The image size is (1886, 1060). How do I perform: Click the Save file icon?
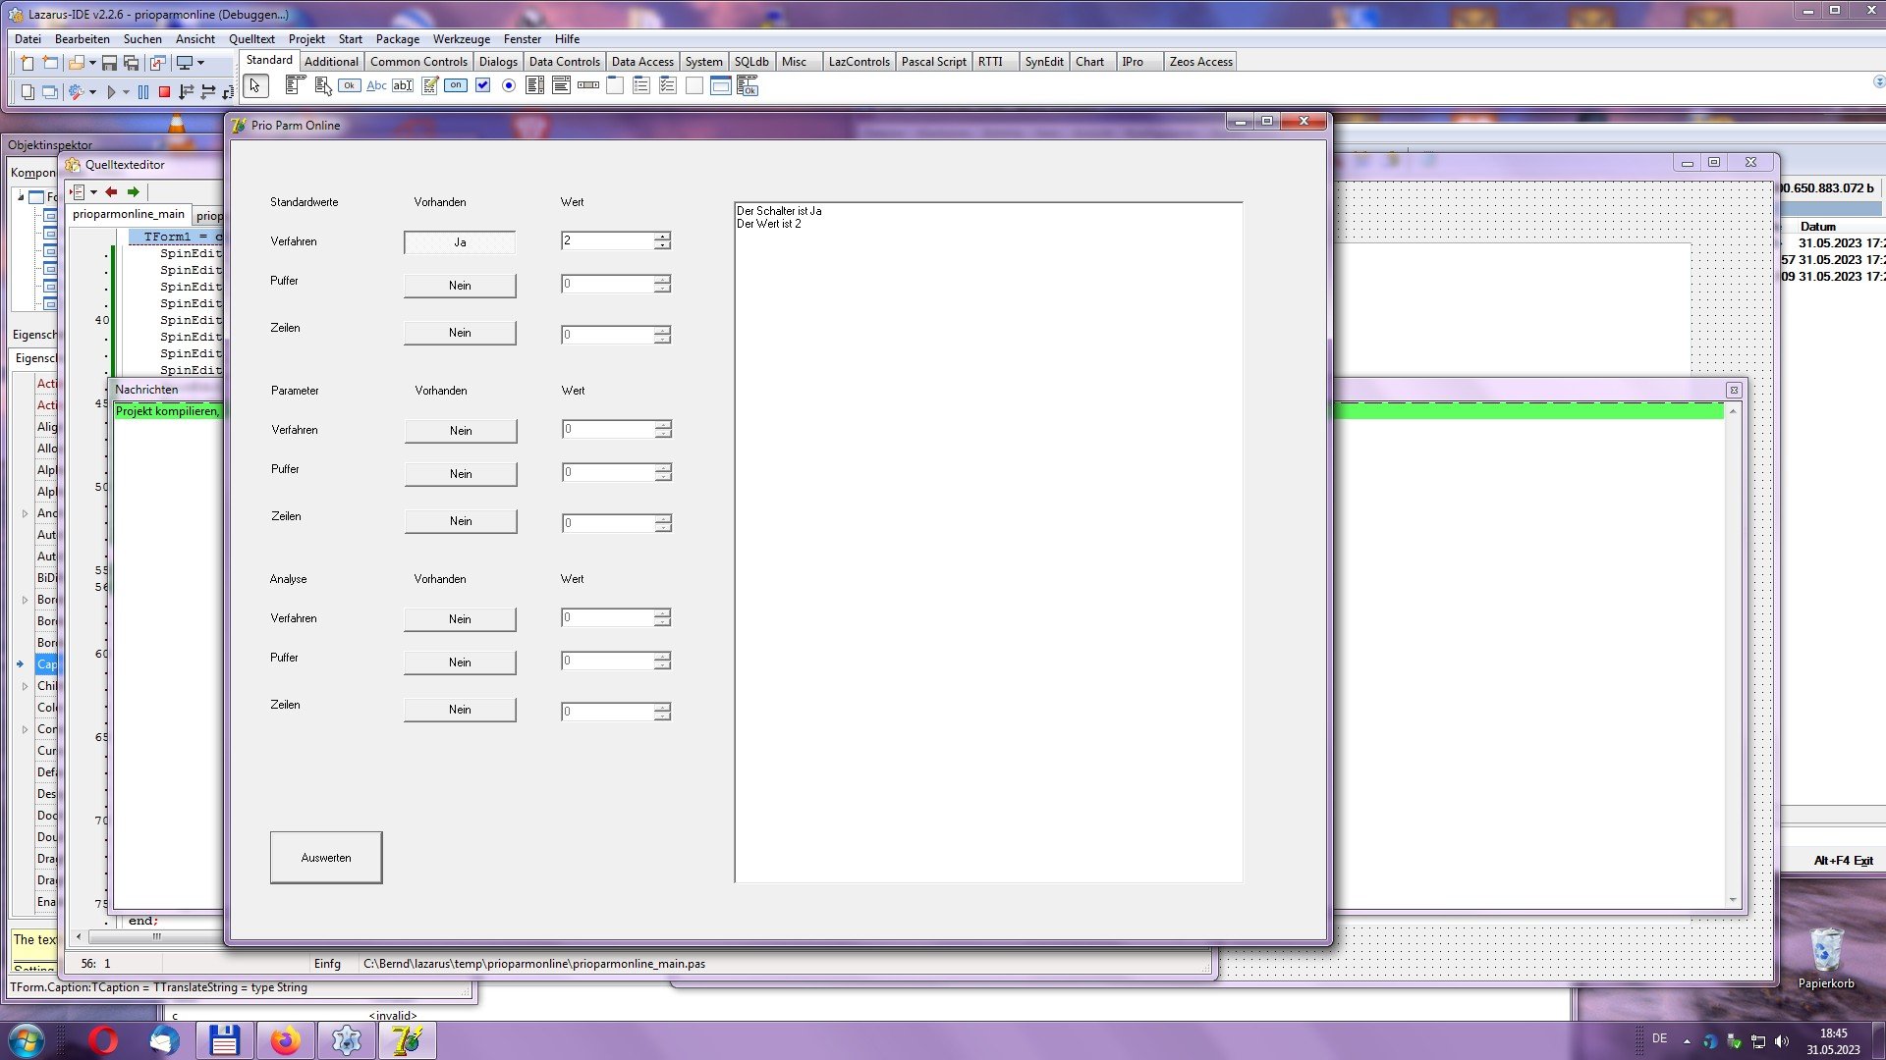109,63
